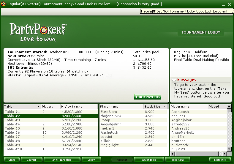This screenshot has height=164, width=234.
Task: Go back to the Lobby
Action: point(91,160)
